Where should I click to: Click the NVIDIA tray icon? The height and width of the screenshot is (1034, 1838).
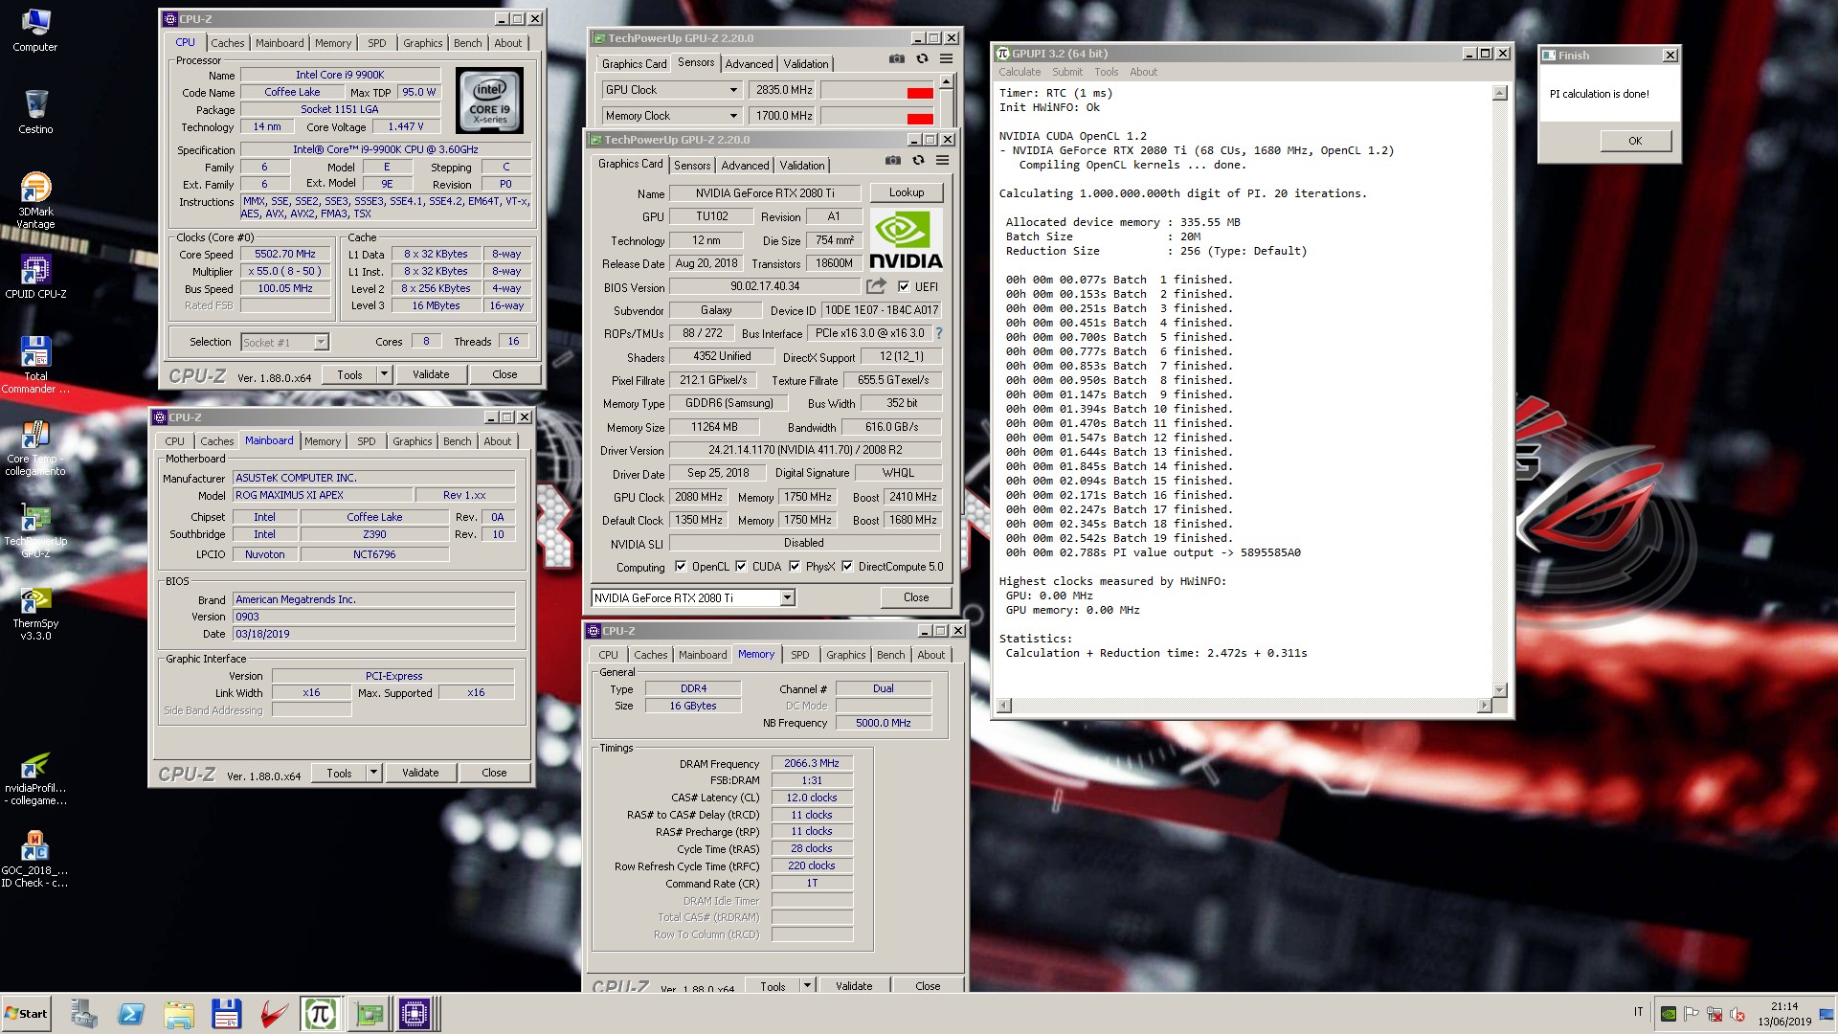coord(1669,1014)
